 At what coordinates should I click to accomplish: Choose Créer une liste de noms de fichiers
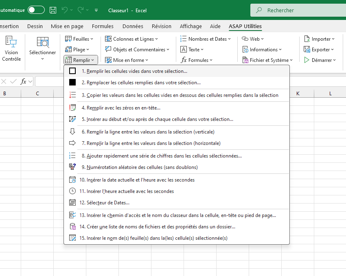click(177, 227)
